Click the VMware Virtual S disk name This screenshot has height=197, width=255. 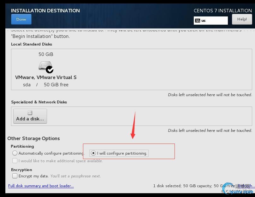pos(46,77)
